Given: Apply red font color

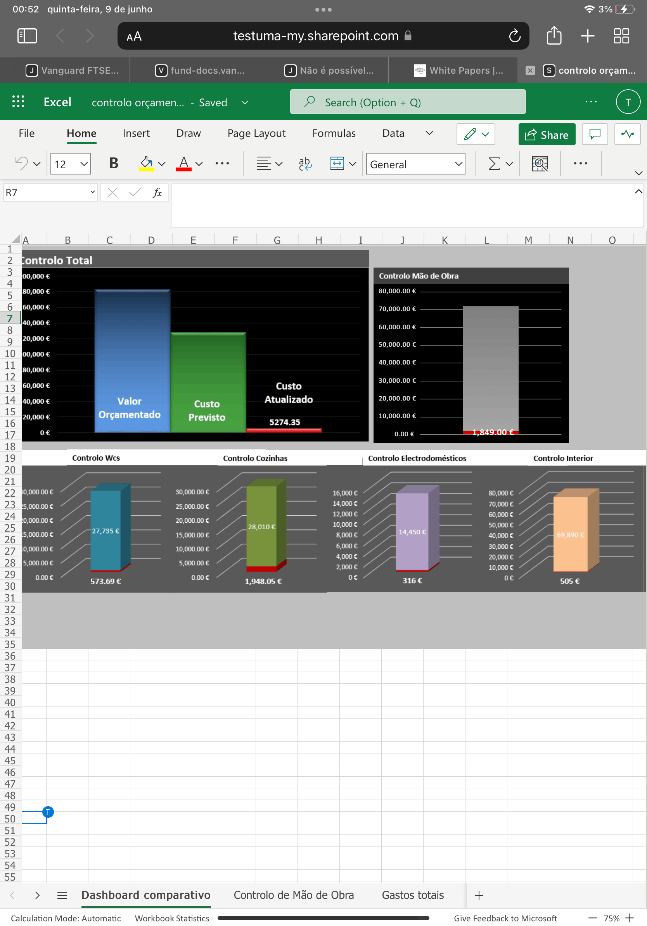Looking at the screenshot, I should click(x=184, y=163).
